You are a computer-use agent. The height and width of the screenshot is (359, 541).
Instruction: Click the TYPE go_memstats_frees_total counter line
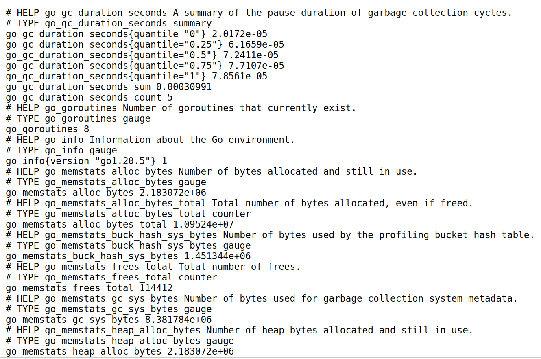[x=111, y=278]
